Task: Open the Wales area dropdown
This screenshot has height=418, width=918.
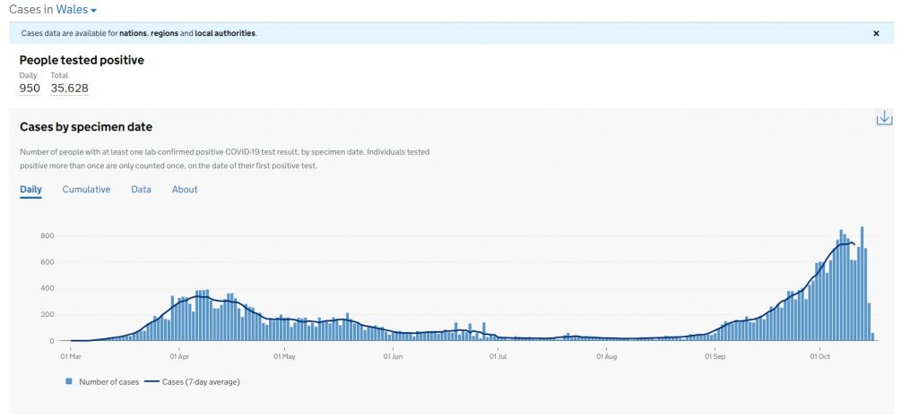Action: [x=76, y=9]
